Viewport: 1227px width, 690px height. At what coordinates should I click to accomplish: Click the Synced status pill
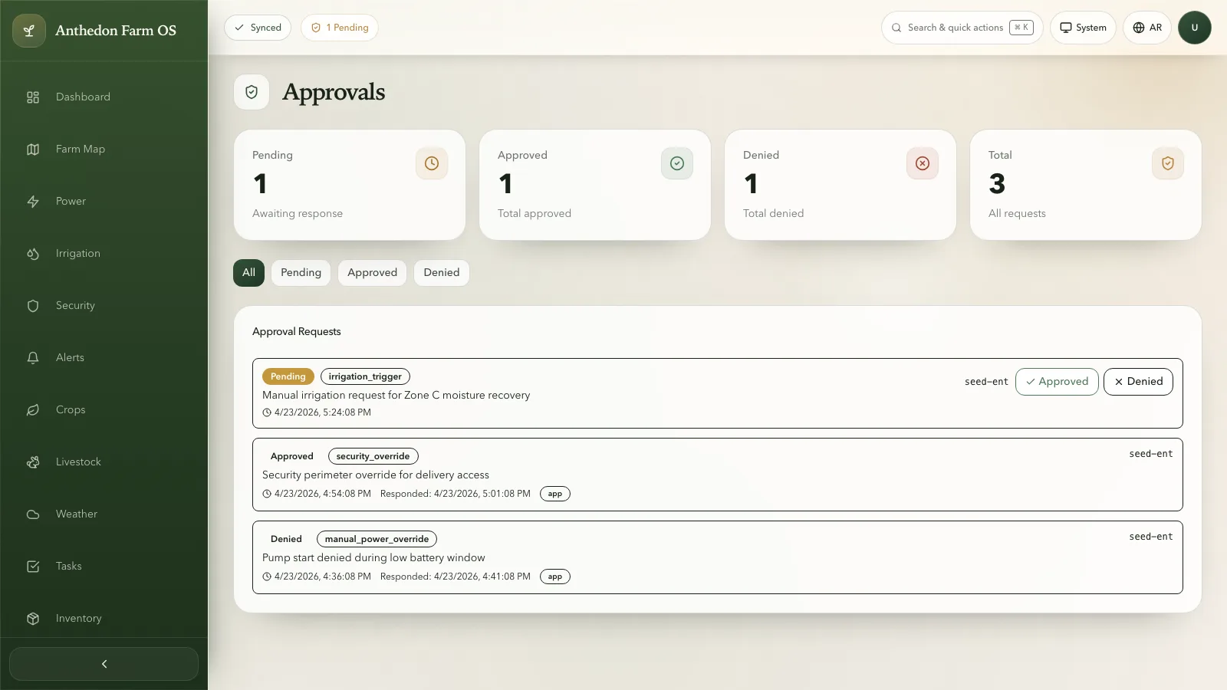pyautogui.click(x=258, y=28)
